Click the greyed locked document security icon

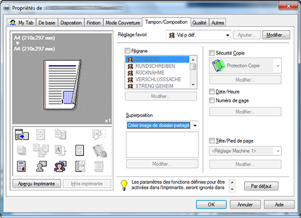click(x=99, y=151)
